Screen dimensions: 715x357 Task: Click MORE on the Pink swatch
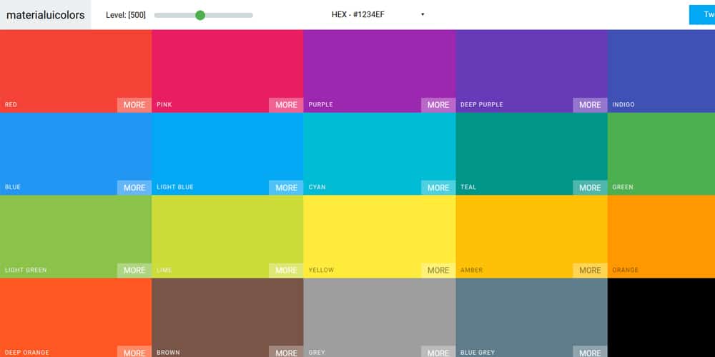[287, 105]
